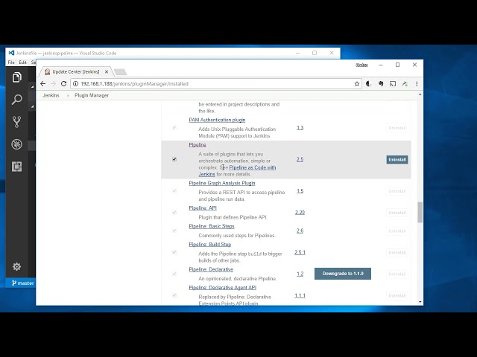Click the VS Code logo icon in title bar
The image size is (477, 357).
pos(11,53)
